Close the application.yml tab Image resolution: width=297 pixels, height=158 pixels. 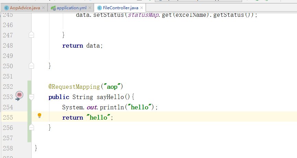tap(89, 8)
